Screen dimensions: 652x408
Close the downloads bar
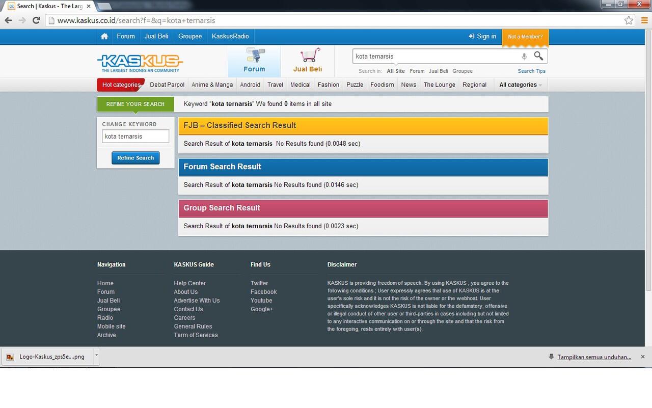(x=643, y=357)
